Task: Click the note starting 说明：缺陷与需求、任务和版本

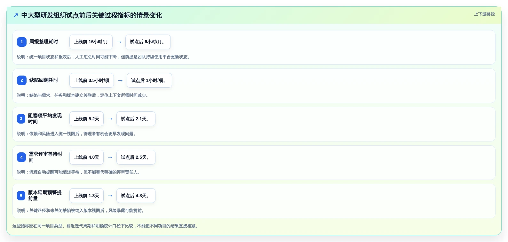Action: pos(83,95)
